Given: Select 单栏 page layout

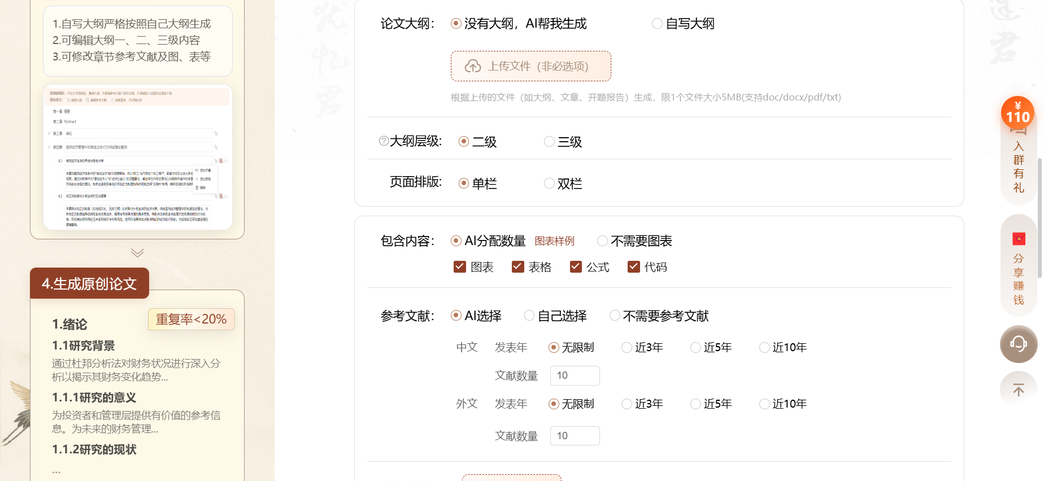Looking at the screenshot, I should tap(478, 183).
